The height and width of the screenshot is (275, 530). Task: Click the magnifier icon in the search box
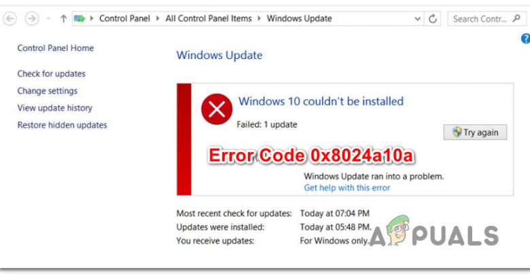516,18
